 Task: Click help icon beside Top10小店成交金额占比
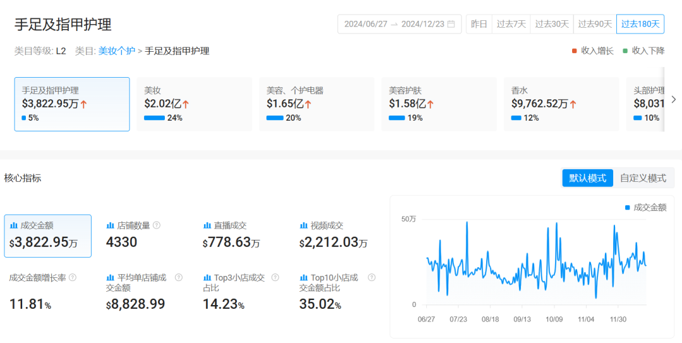(371, 277)
